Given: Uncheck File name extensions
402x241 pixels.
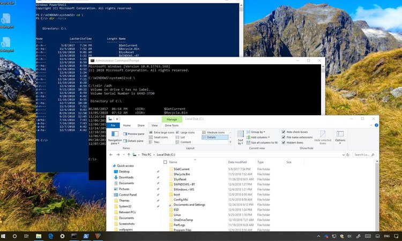Looking at the screenshot, I should click(284, 137).
